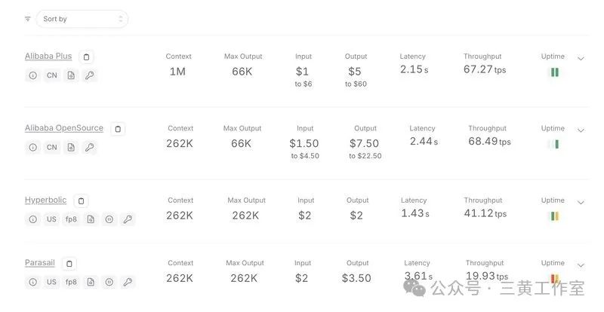This screenshot has height=312, width=604.
Task: Open the Hyperbolic provider link
Action: tap(45, 200)
